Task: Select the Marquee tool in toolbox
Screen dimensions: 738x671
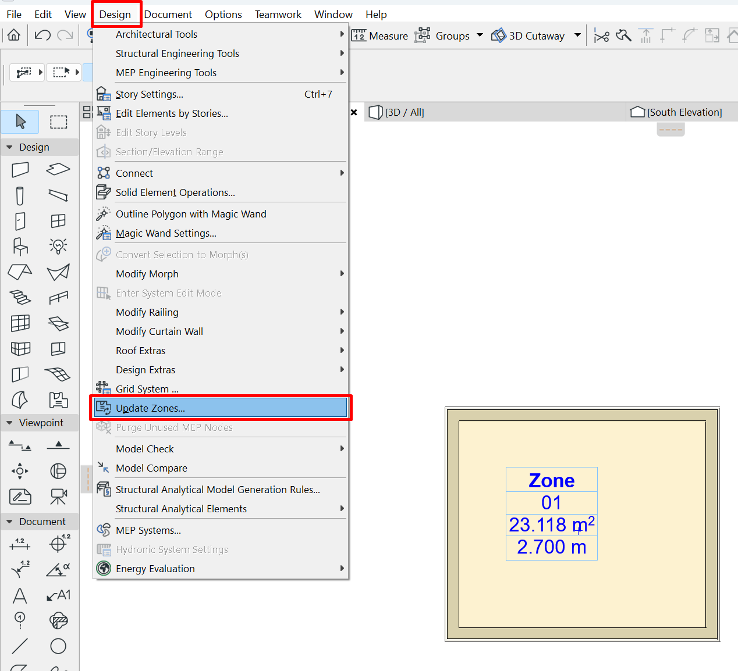Action: (x=58, y=122)
